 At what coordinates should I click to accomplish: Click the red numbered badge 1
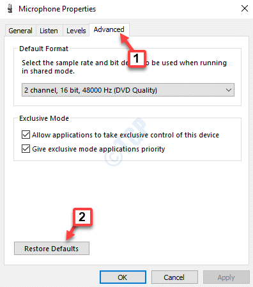pos(137,59)
